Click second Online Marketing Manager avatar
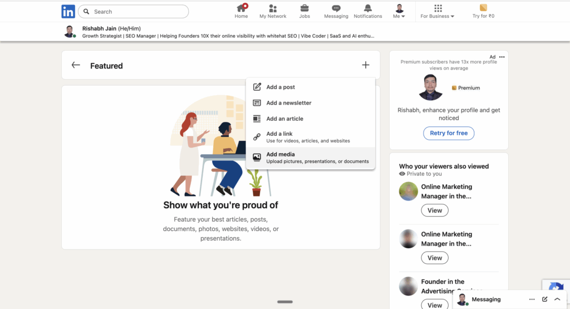 (x=408, y=239)
